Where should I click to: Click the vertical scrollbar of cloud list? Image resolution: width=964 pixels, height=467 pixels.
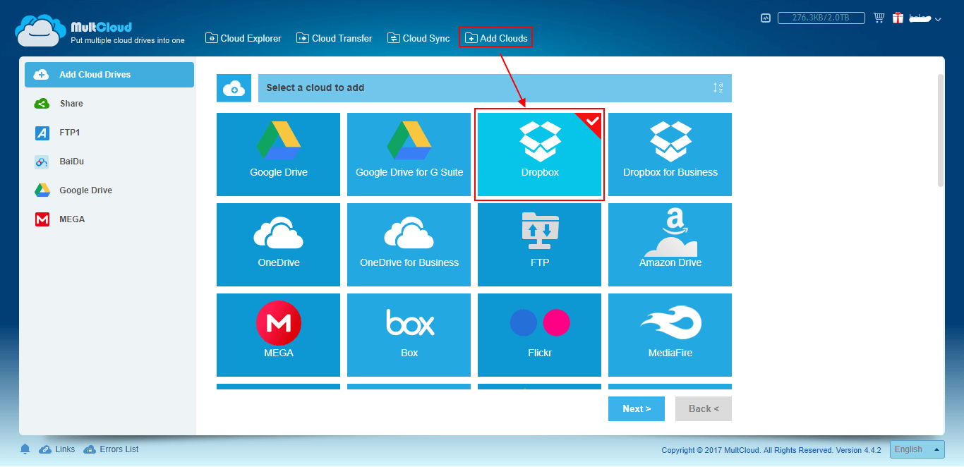point(941,131)
